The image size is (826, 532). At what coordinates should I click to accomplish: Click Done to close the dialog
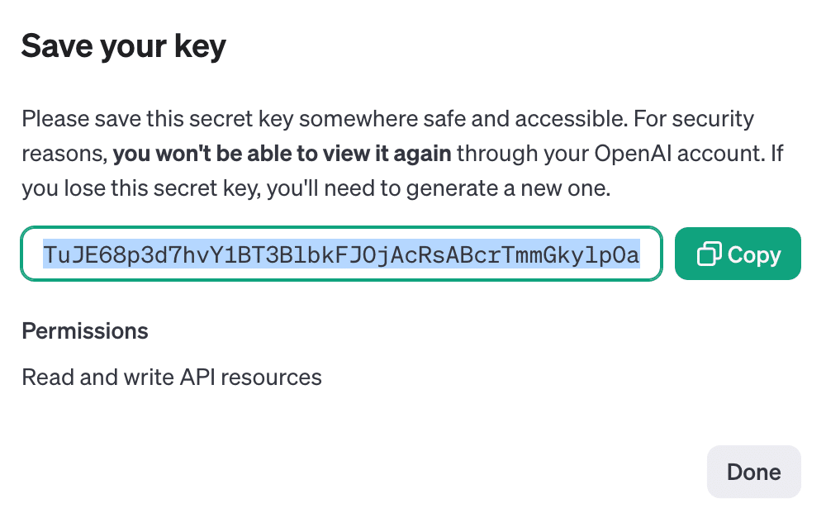[x=753, y=472]
